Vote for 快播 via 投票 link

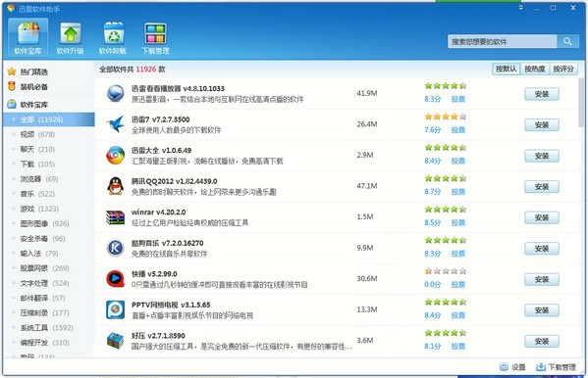click(x=457, y=284)
